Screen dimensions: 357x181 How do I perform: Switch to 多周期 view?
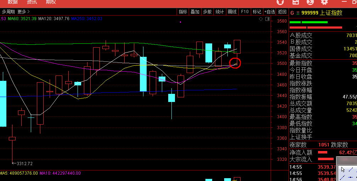pyautogui.click(x=8, y=12)
